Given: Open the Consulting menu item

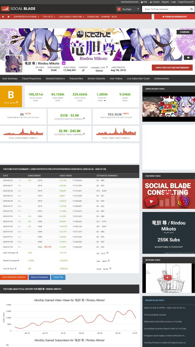Looking at the screenshot, I should (93, 17).
